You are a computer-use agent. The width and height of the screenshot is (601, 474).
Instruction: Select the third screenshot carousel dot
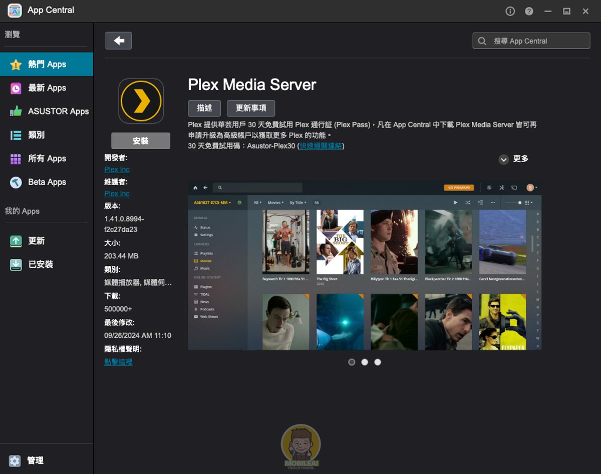(378, 362)
